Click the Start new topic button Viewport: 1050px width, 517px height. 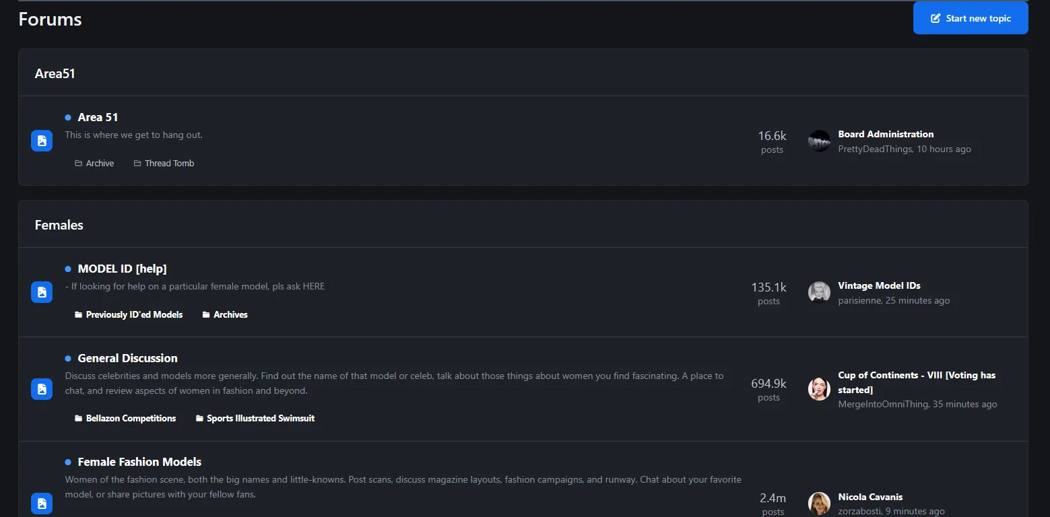pos(970,18)
